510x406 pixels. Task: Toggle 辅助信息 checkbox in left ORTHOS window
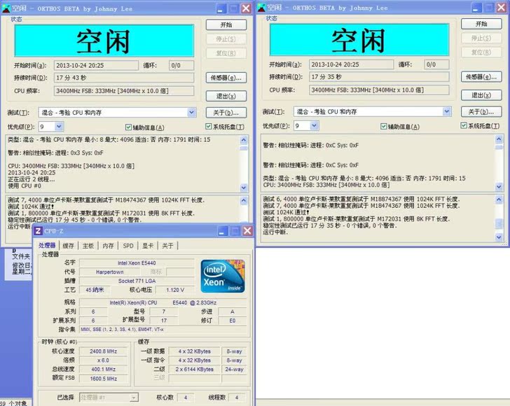pos(128,127)
